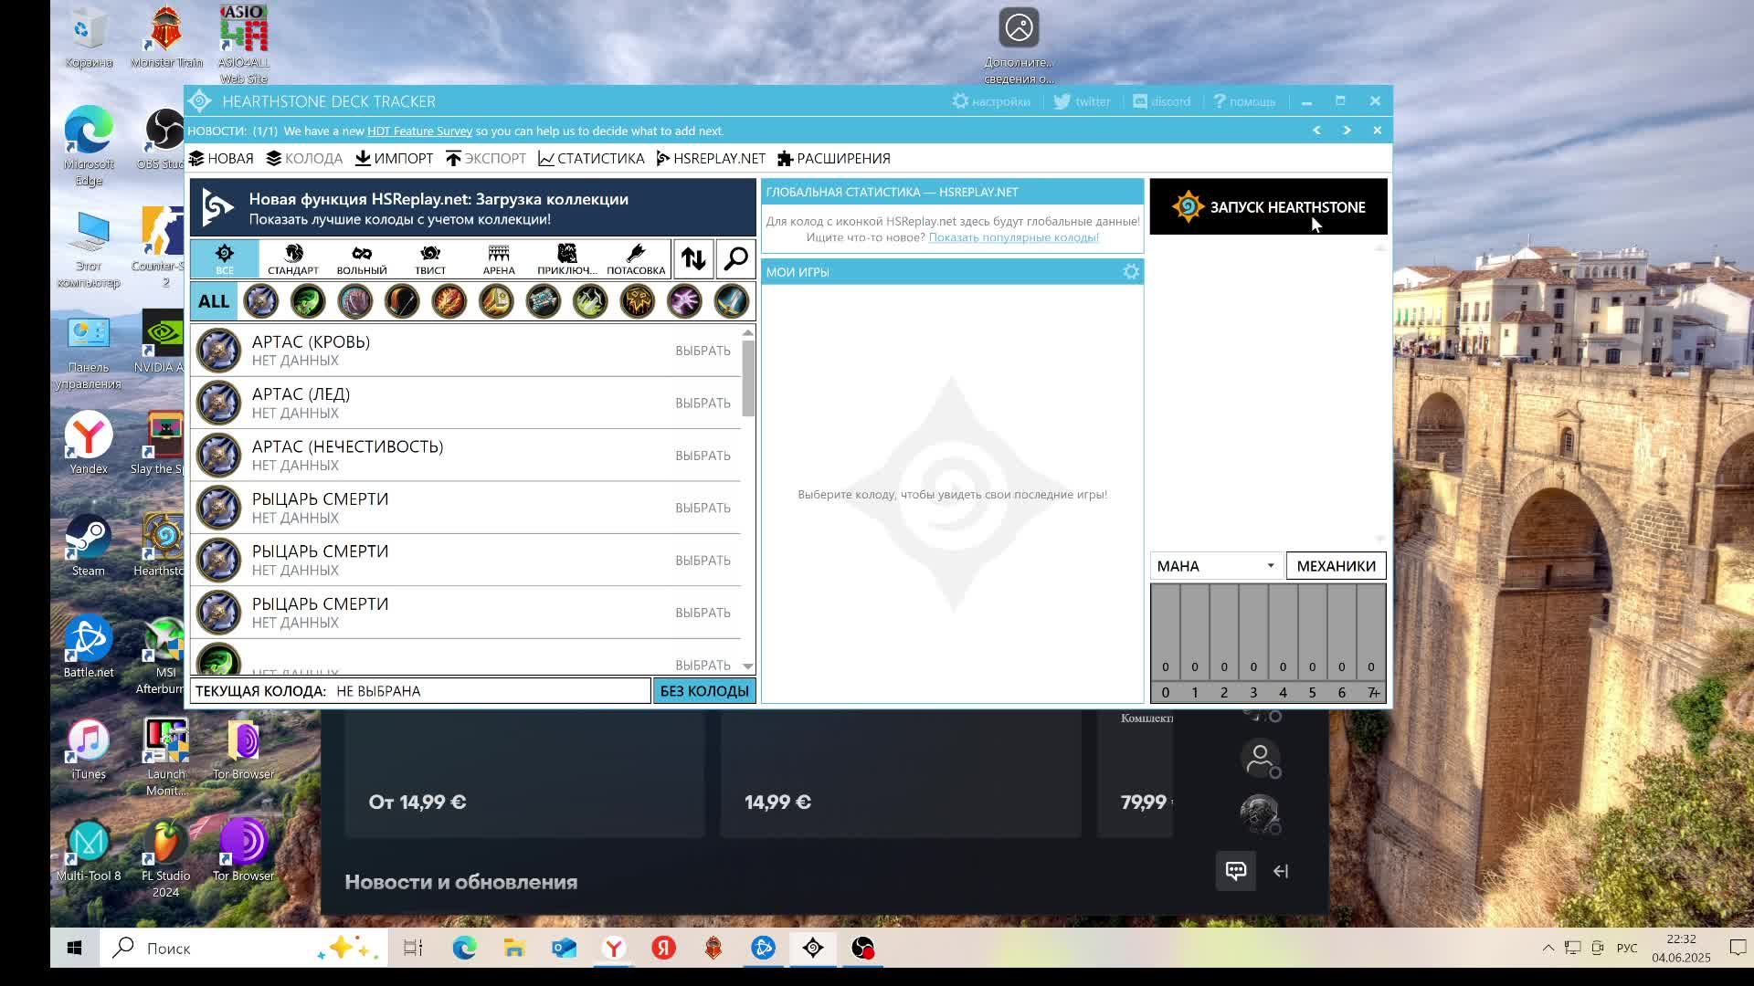Viewport: 1754px width, 986px height.
Task: Open settings gear in МОИ ИГРЫ panel
Action: click(1131, 272)
